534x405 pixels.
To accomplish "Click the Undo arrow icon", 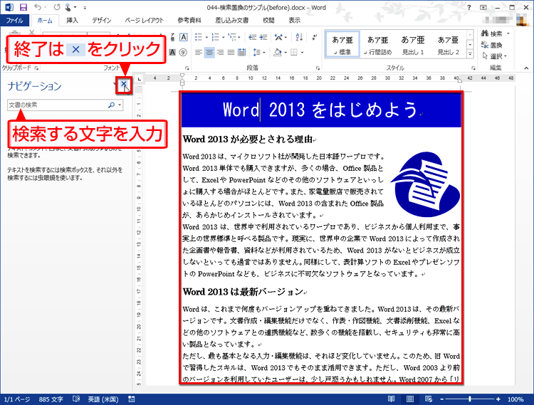I will (x=38, y=7).
